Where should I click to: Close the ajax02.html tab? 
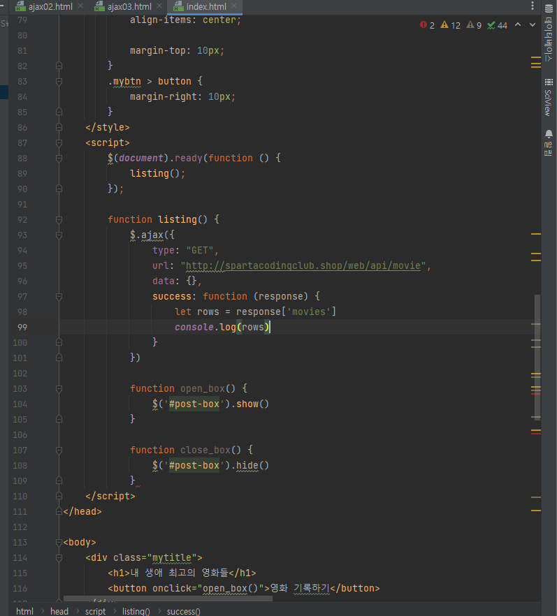pyautogui.click(x=80, y=6)
